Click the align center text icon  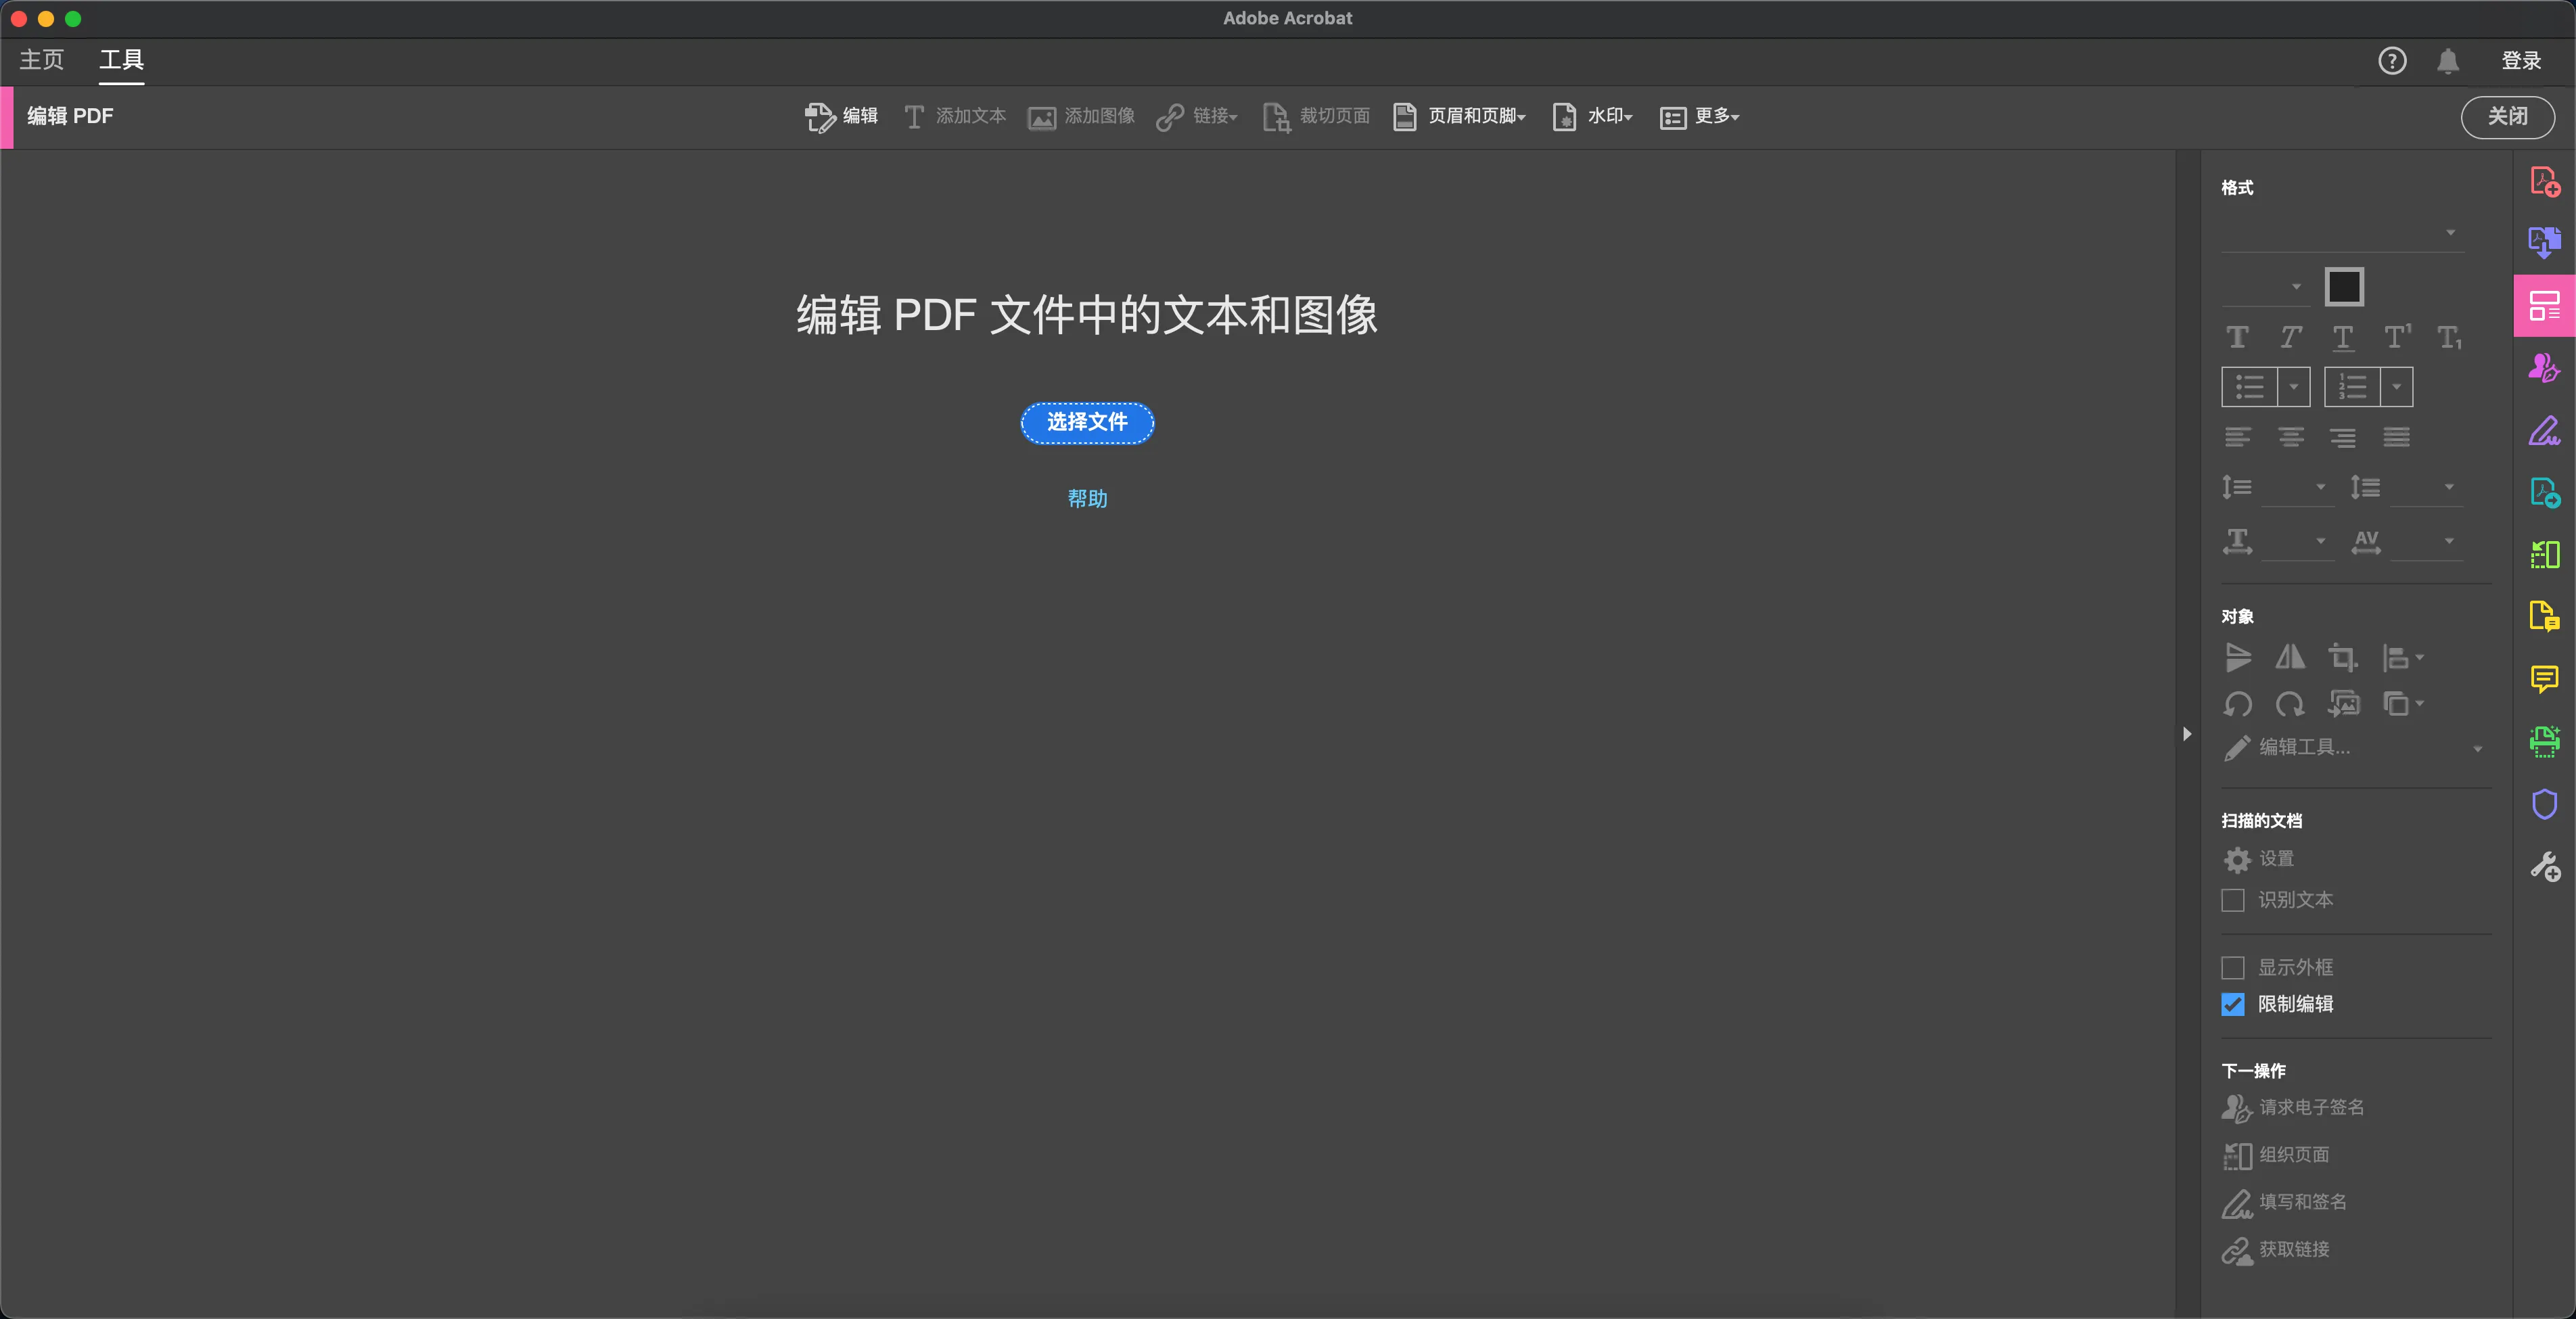click(2290, 437)
